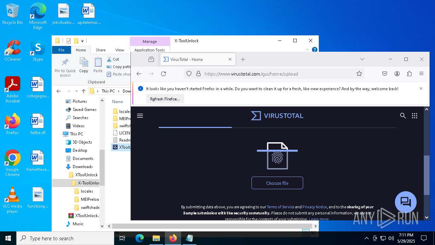Click Pin to Quick access icon
435x245 pixels.
click(65, 67)
